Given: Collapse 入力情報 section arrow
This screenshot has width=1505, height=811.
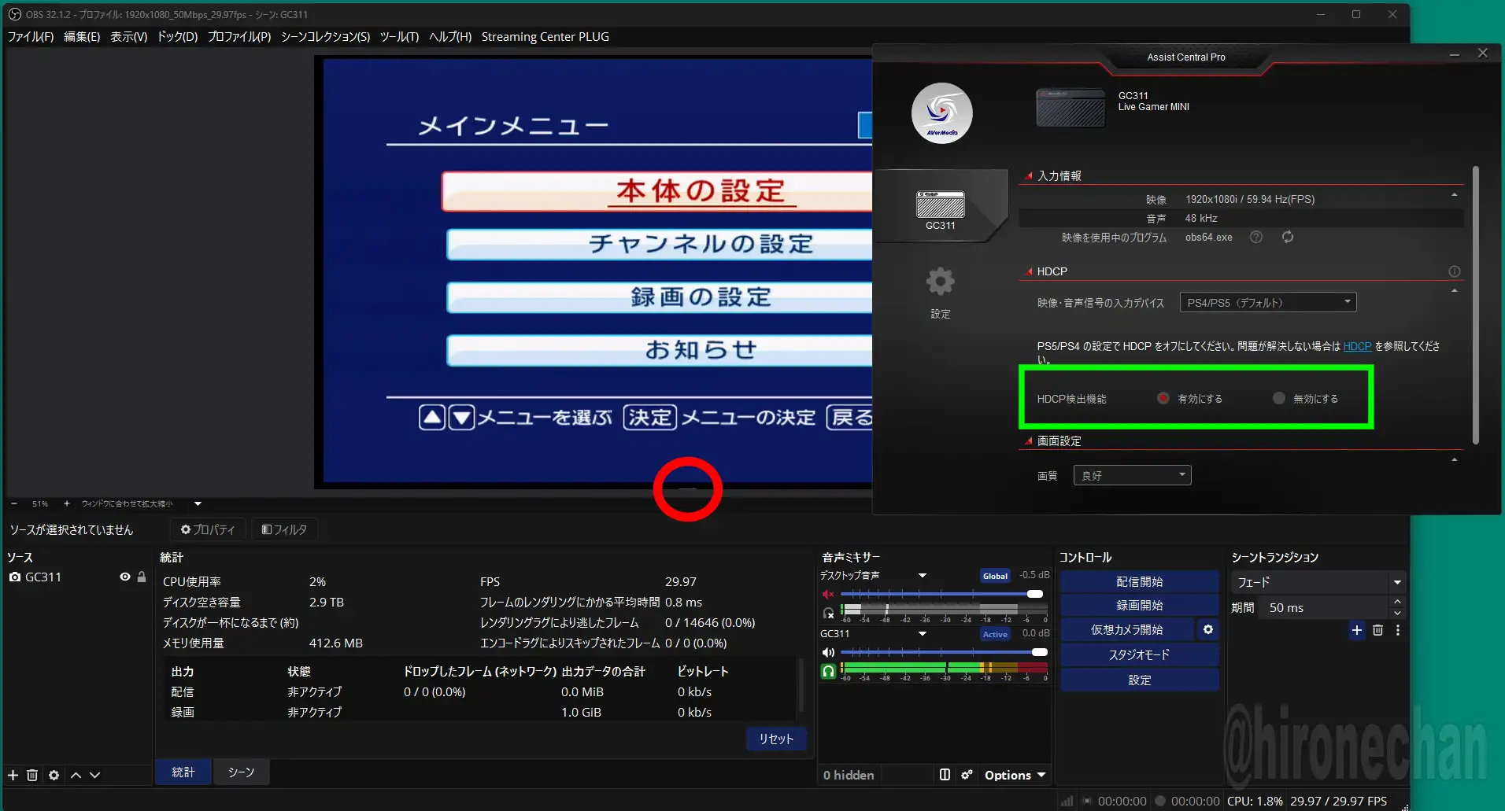Looking at the screenshot, I should [1454, 194].
